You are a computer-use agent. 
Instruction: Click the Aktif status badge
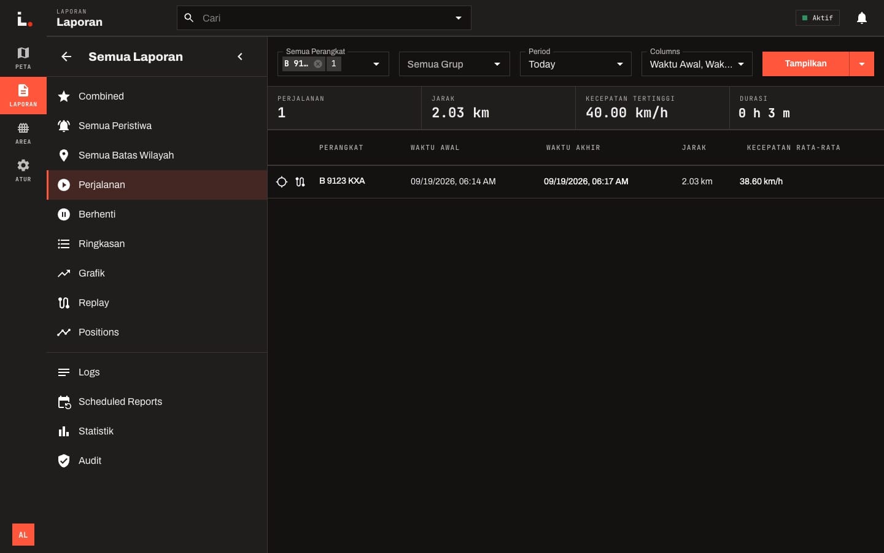pos(818,18)
